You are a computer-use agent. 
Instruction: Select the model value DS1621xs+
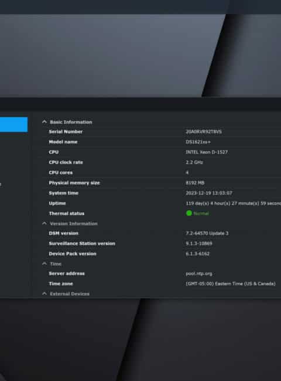coord(198,142)
